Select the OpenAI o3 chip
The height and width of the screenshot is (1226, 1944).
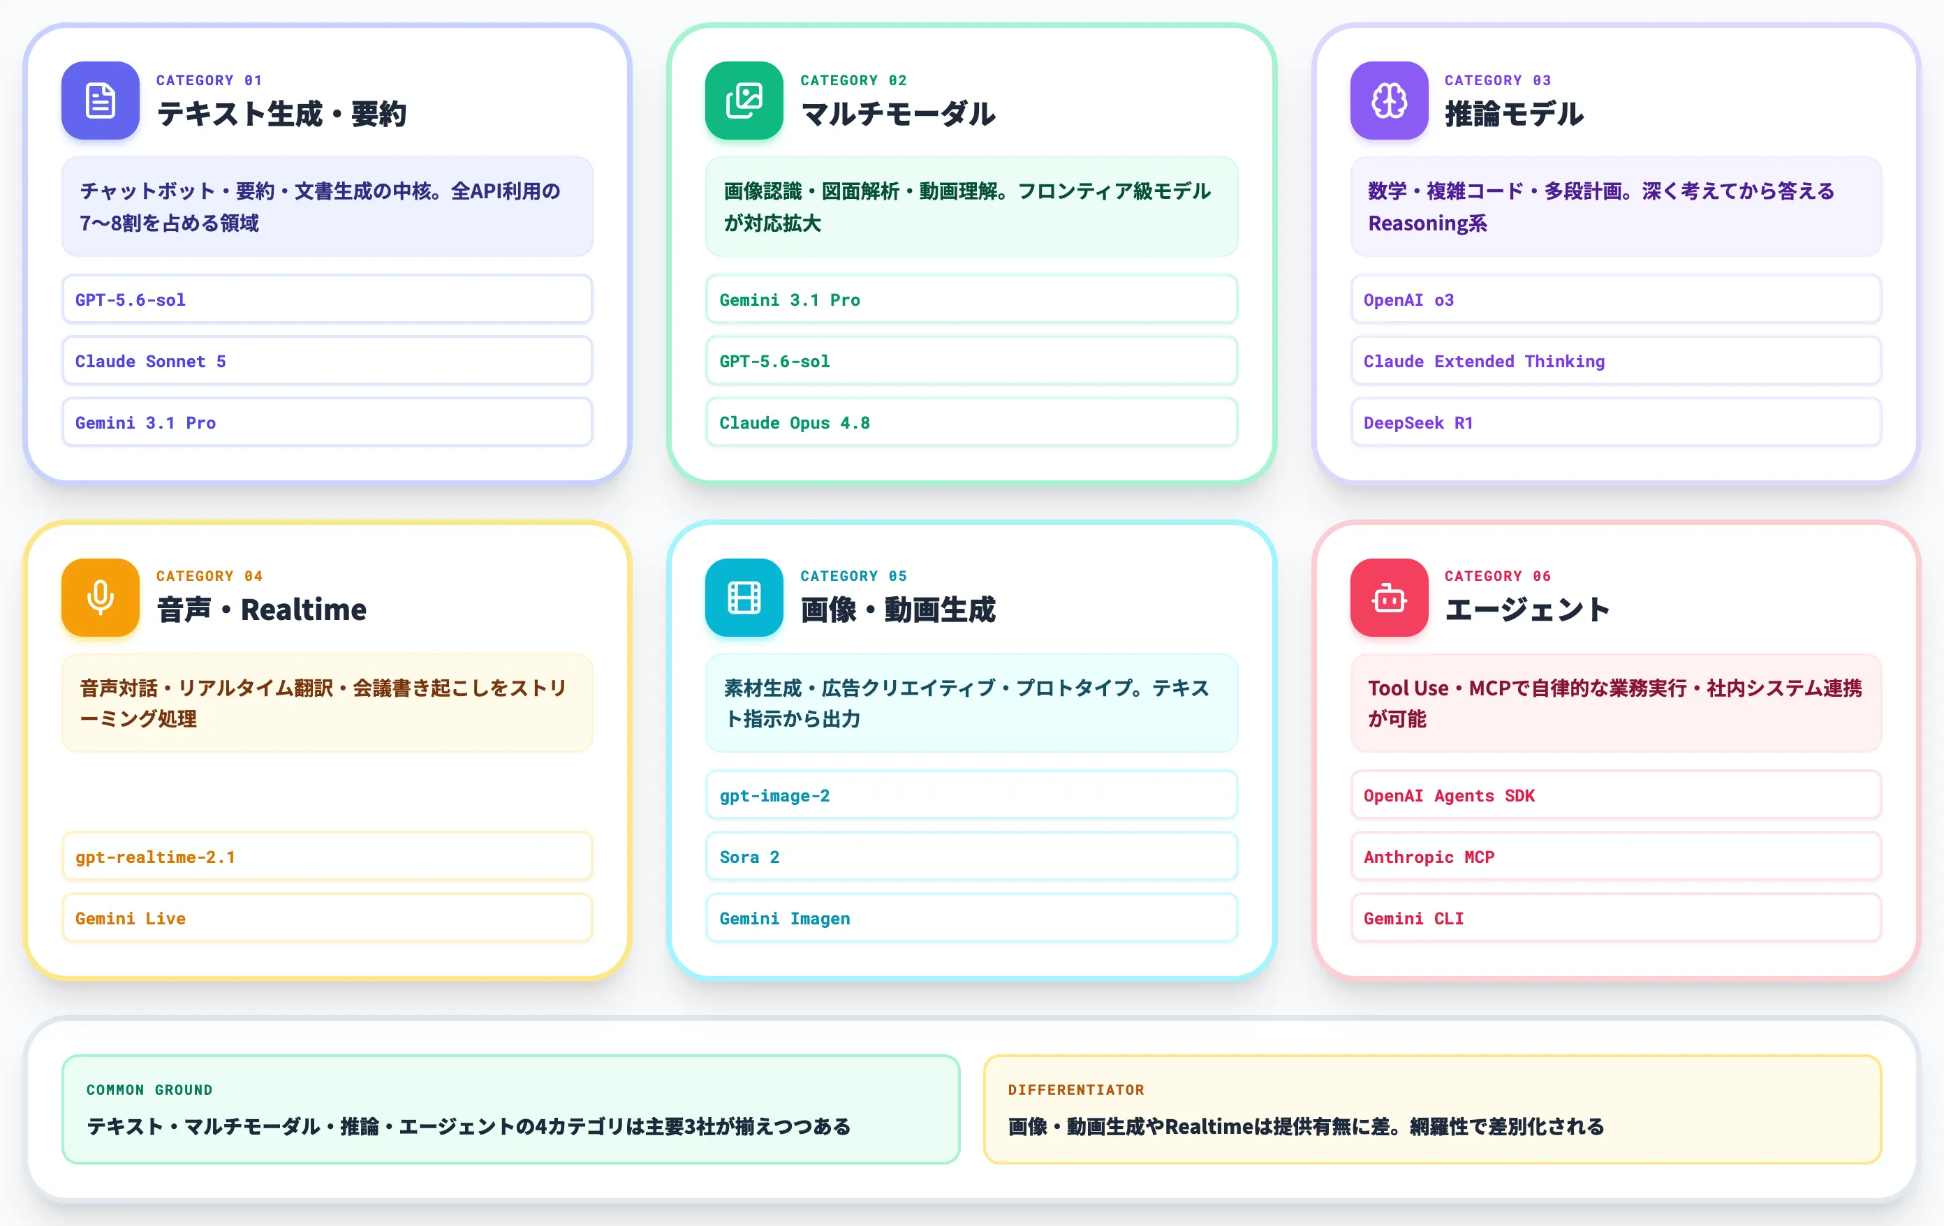tap(1615, 300)
